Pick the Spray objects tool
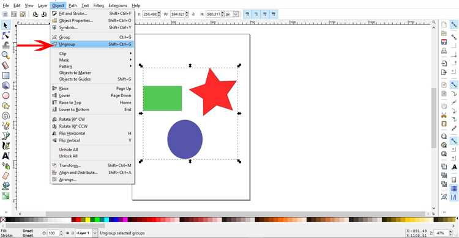The height and width of the screenshot is (238, 459). [6, 166]
